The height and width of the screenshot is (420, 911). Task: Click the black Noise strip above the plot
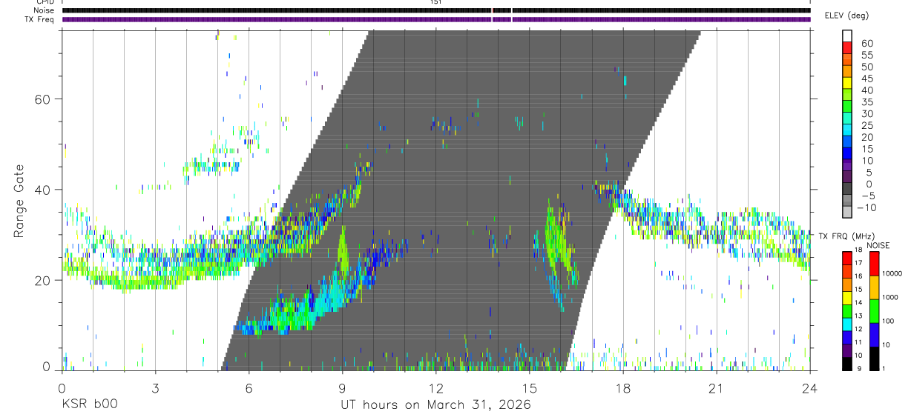click(435, 10)
